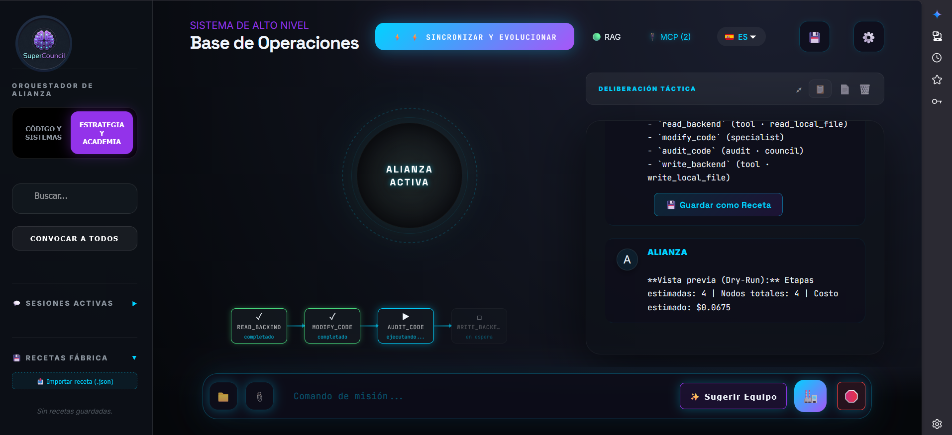Clear deliberation with the trash bin icon
The image size is (952, 435).
click(x=865, y=89)
